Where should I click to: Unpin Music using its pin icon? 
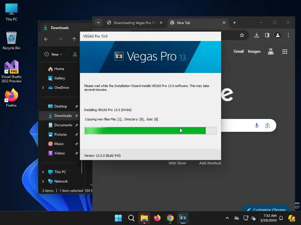click(x=76, y=144)
